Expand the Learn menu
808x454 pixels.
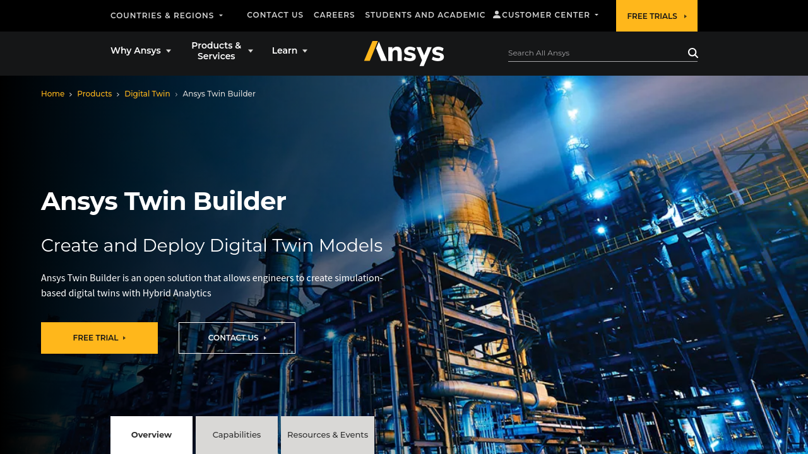point(290,50)
